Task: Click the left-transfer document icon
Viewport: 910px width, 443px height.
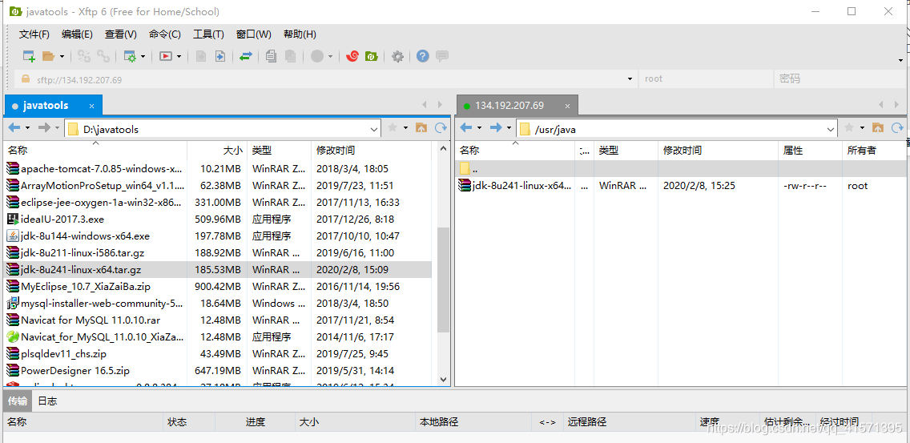Action: (x=201, y=56)
